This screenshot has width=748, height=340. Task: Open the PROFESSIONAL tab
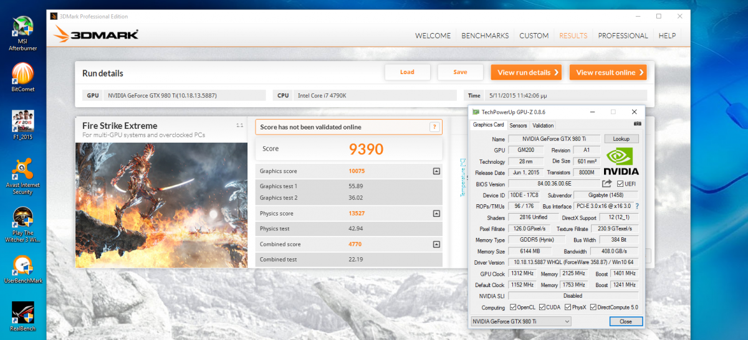pyautogui.click(x=623, y=35)
